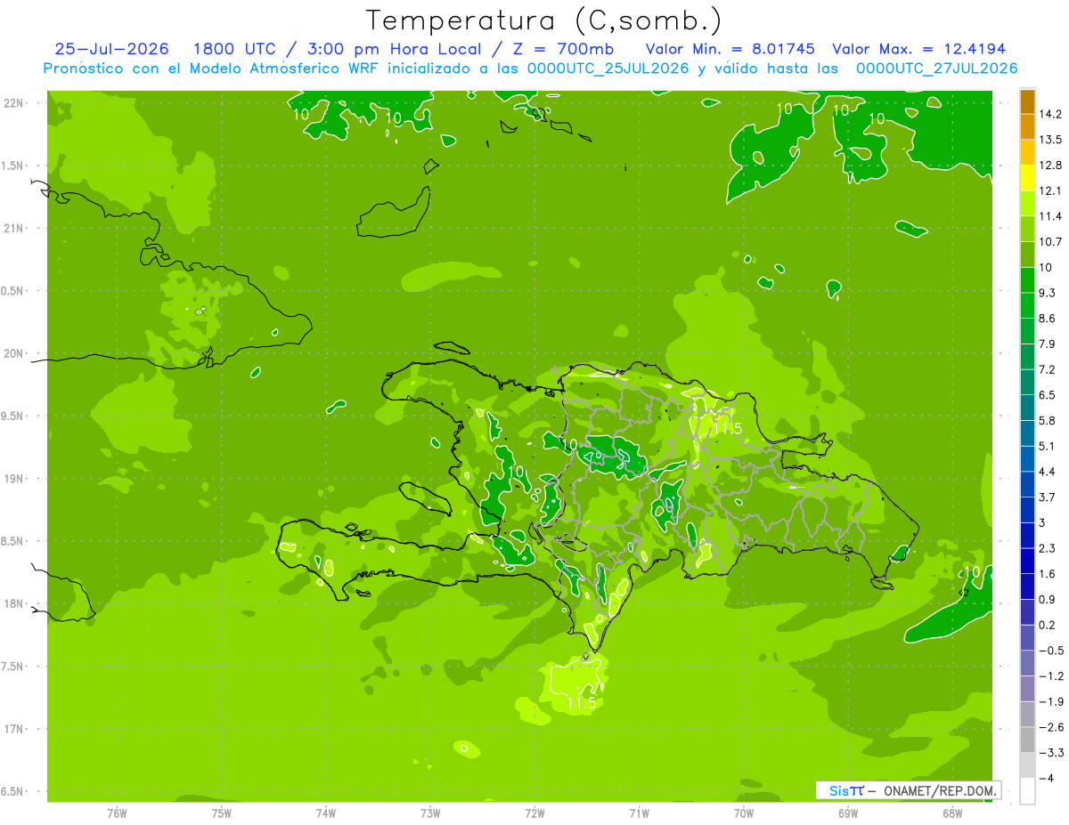Click the '1.6' colorbar value
Viewport: 1069px width, 825px height.
point(1049,574)
